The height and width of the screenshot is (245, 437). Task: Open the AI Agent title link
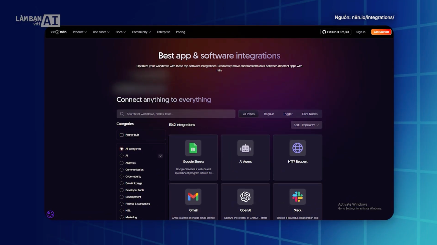coord(246,162)
